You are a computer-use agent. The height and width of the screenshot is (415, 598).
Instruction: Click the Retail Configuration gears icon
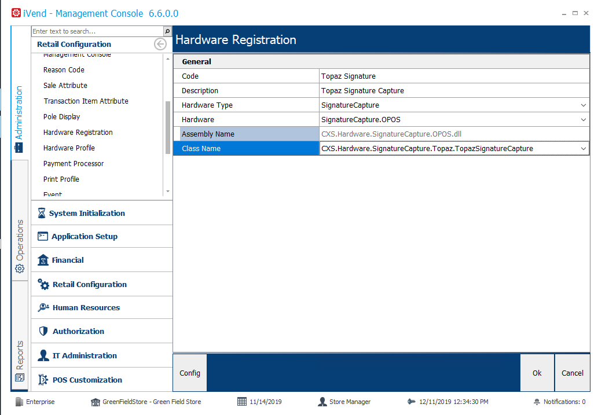click(43, 284)
